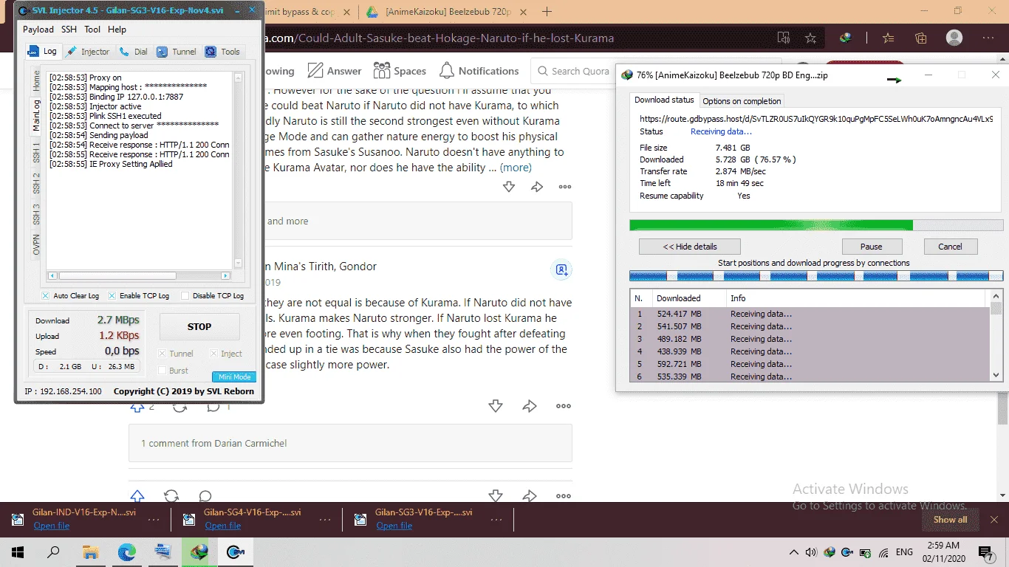The image size is (1009, 567).
Task: Switch to the Injector tab
Action: point(88,52)
